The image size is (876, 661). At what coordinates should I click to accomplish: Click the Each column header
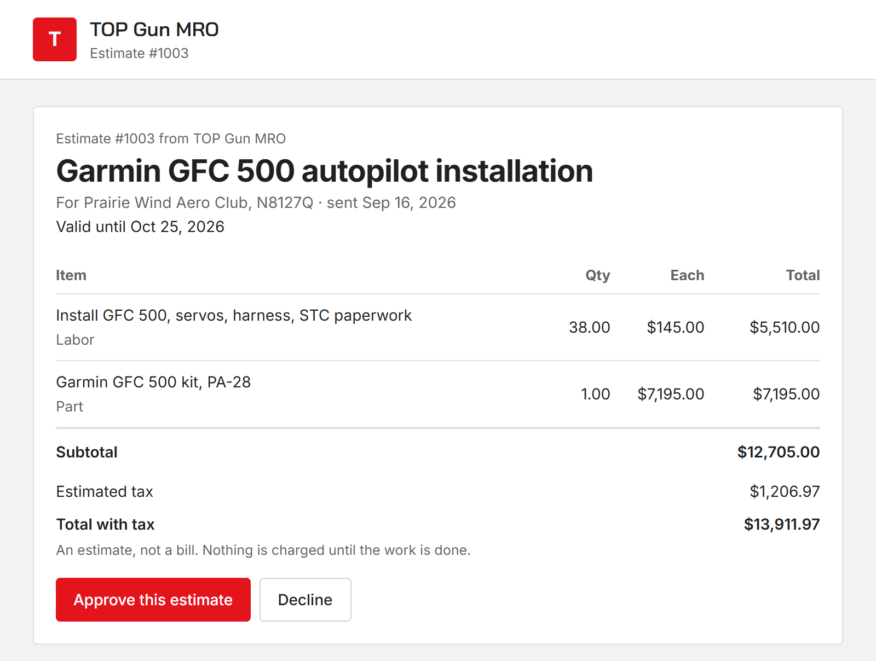pyautogui.click(x=688, y=275)
